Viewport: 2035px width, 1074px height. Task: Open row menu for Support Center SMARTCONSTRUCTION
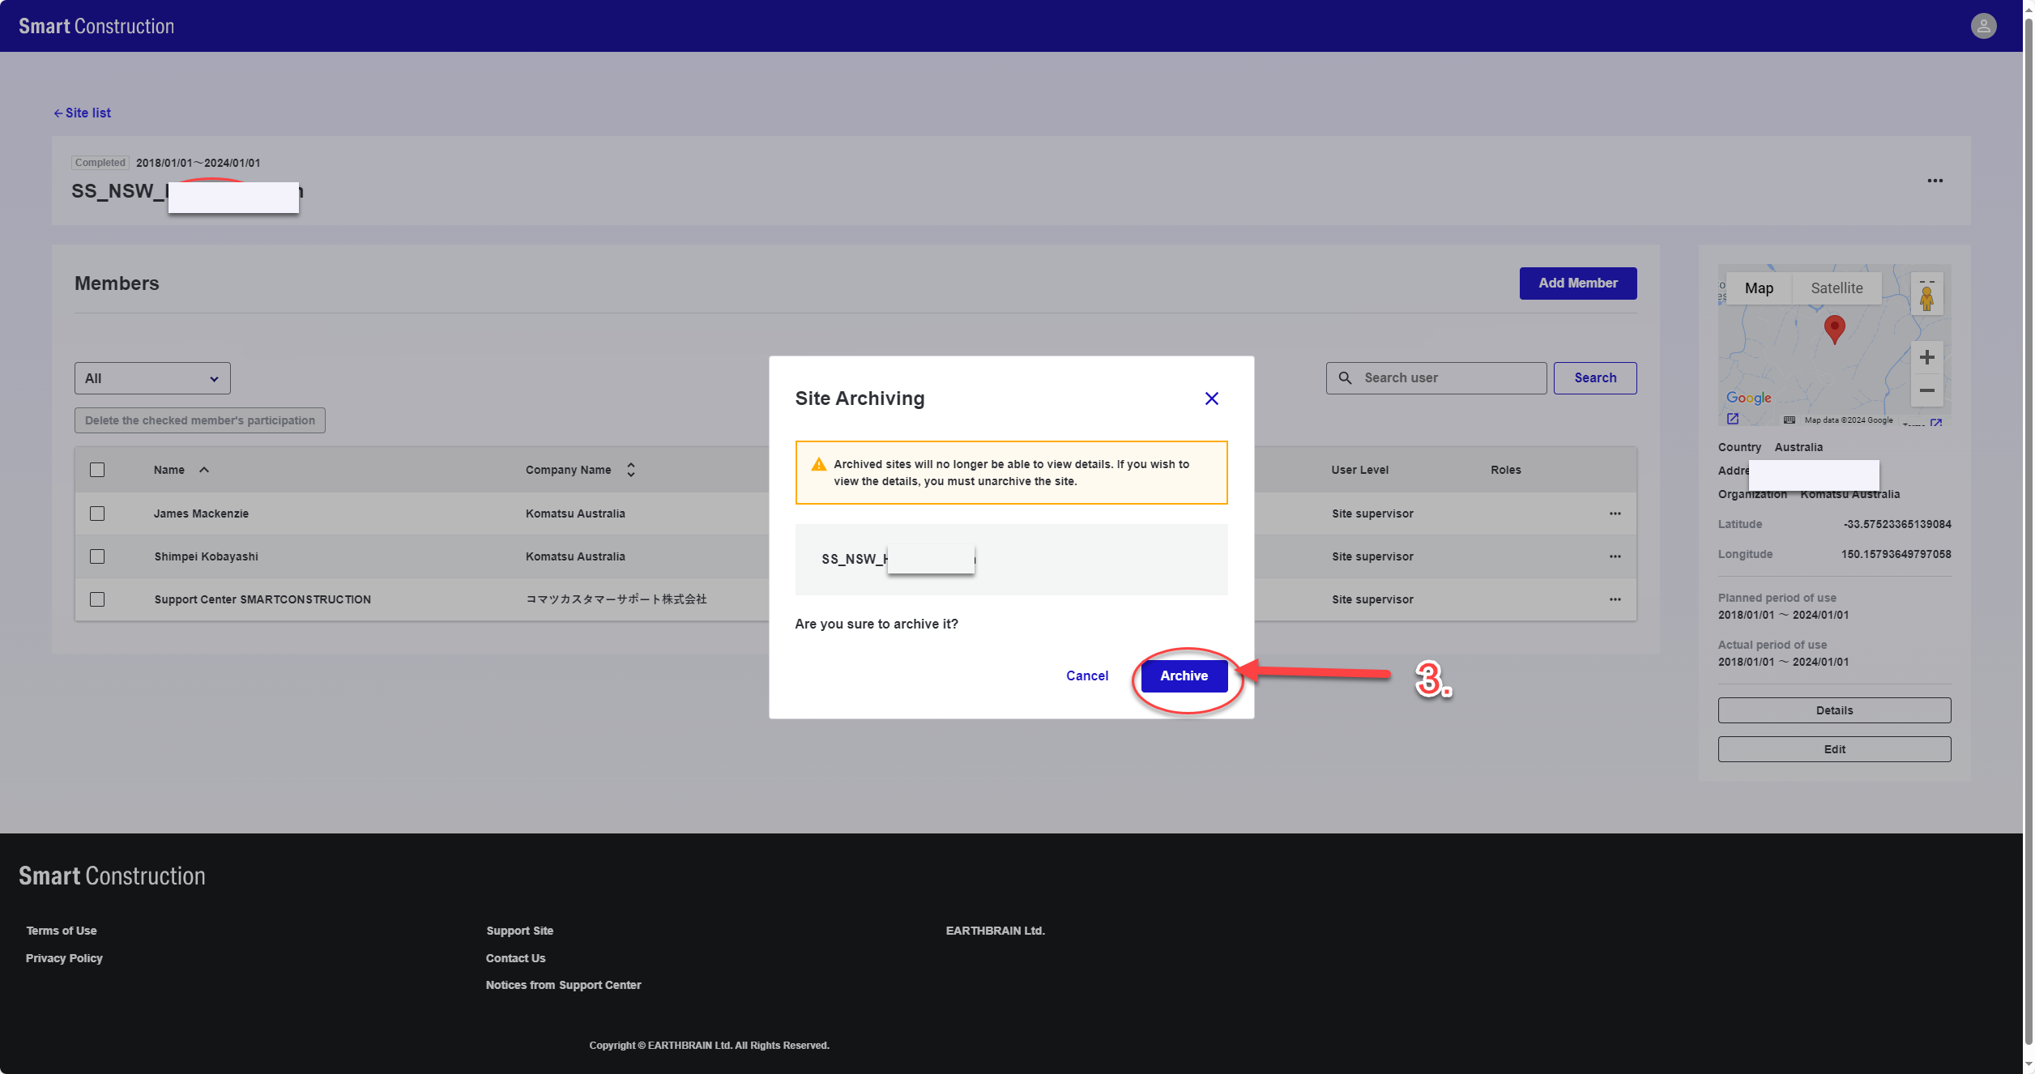1615,599
